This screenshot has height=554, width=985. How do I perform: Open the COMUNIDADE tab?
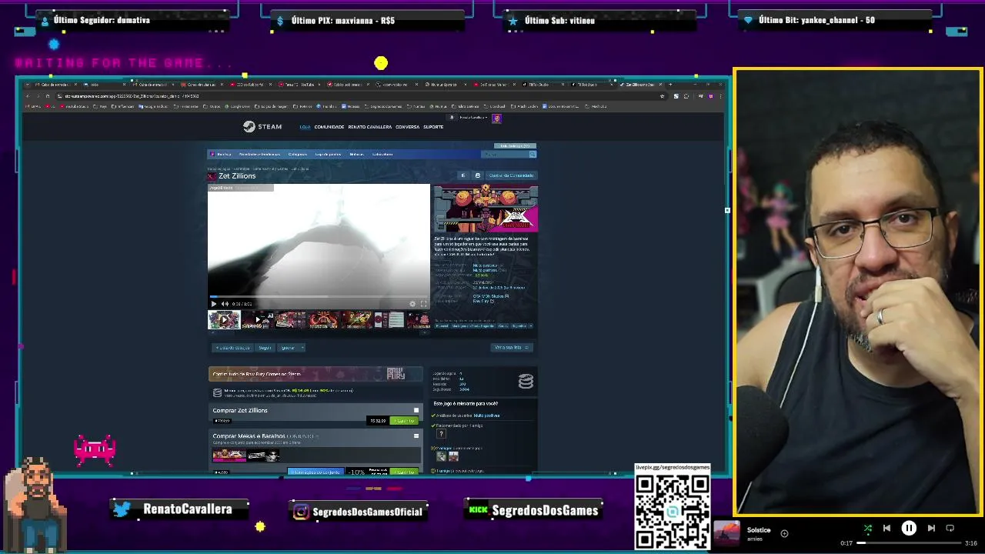[329, 127]
